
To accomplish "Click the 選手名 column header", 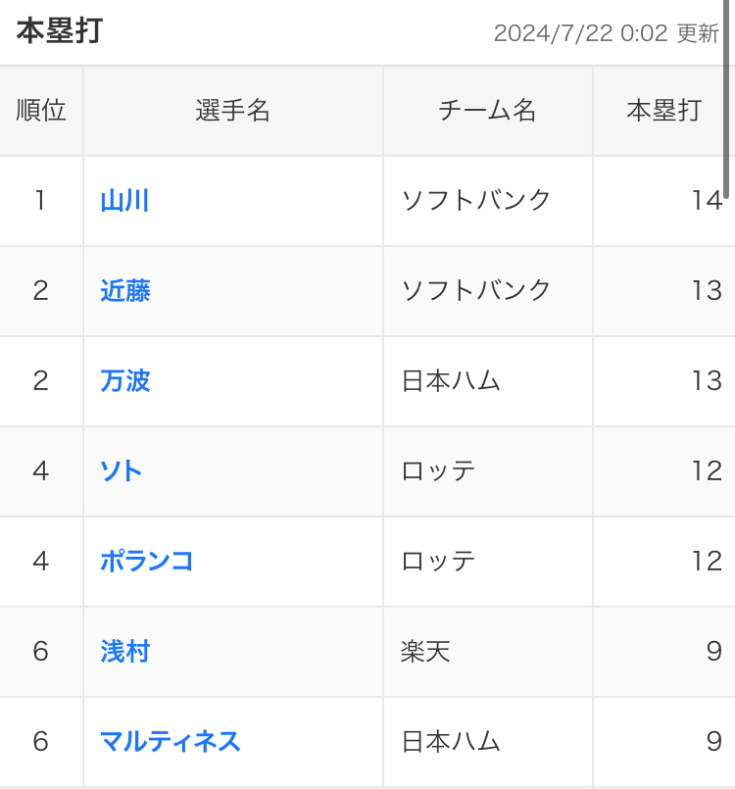I will 232,111.
